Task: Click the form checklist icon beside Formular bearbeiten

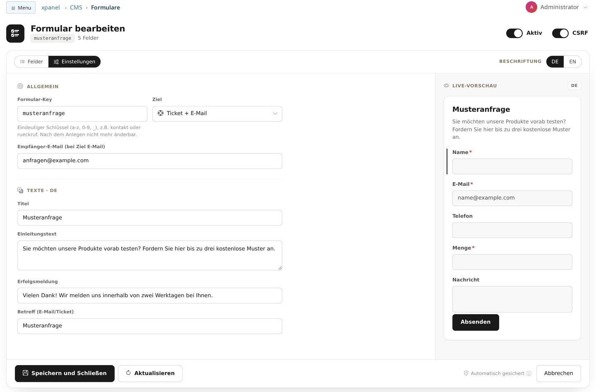Action: pyautogui.click(x=15, y=34)
